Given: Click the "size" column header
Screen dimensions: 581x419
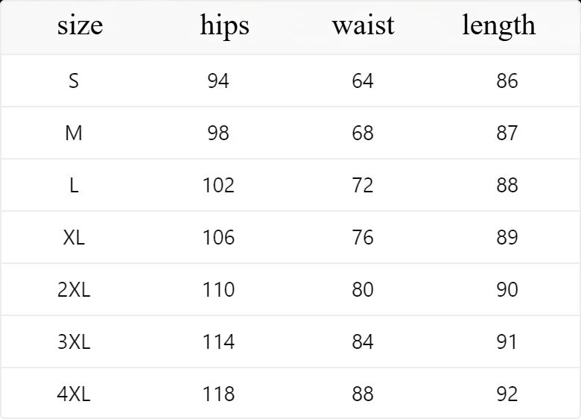Looking at the screenshot, I should click(x=80, y=26).
